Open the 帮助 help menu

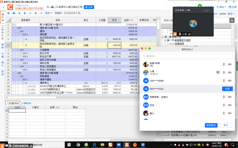click(221, 7)
